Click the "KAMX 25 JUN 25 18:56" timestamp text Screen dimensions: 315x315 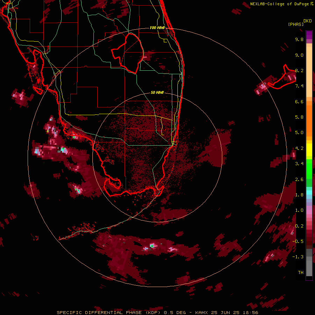226,313
